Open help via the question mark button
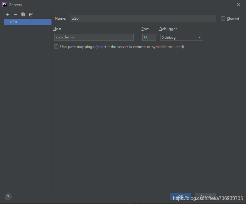The height and width of the screenshot is (204, 246). [8, 197]
